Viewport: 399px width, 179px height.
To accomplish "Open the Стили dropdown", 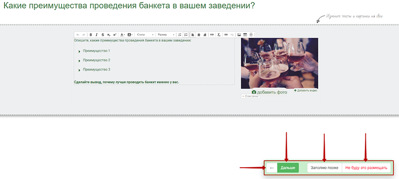I will pos(145,35).
